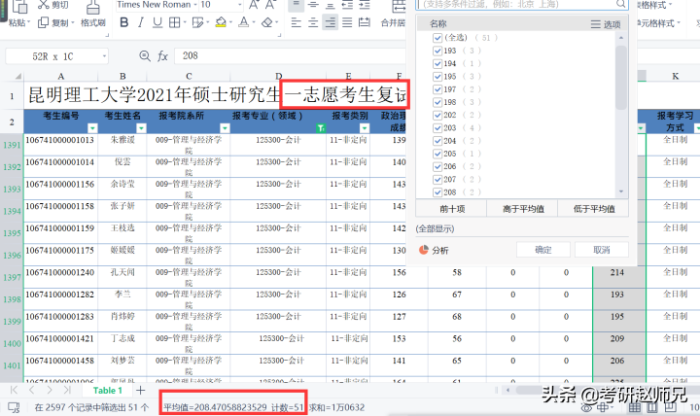Justify text alignment
The image size is (700, 416).
point(347,22)
